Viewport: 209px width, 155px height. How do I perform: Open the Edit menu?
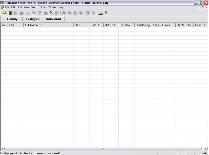pos(13,7)
